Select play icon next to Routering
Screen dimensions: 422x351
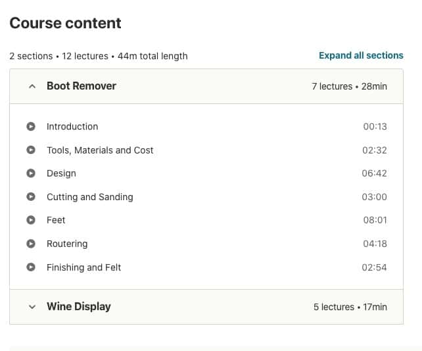(x=30, y=244)
